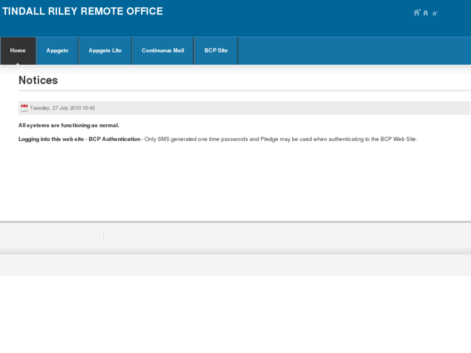Click 'Logging into this web site - BCP Authentication'
Screen dimensions: 471x353
79,139
